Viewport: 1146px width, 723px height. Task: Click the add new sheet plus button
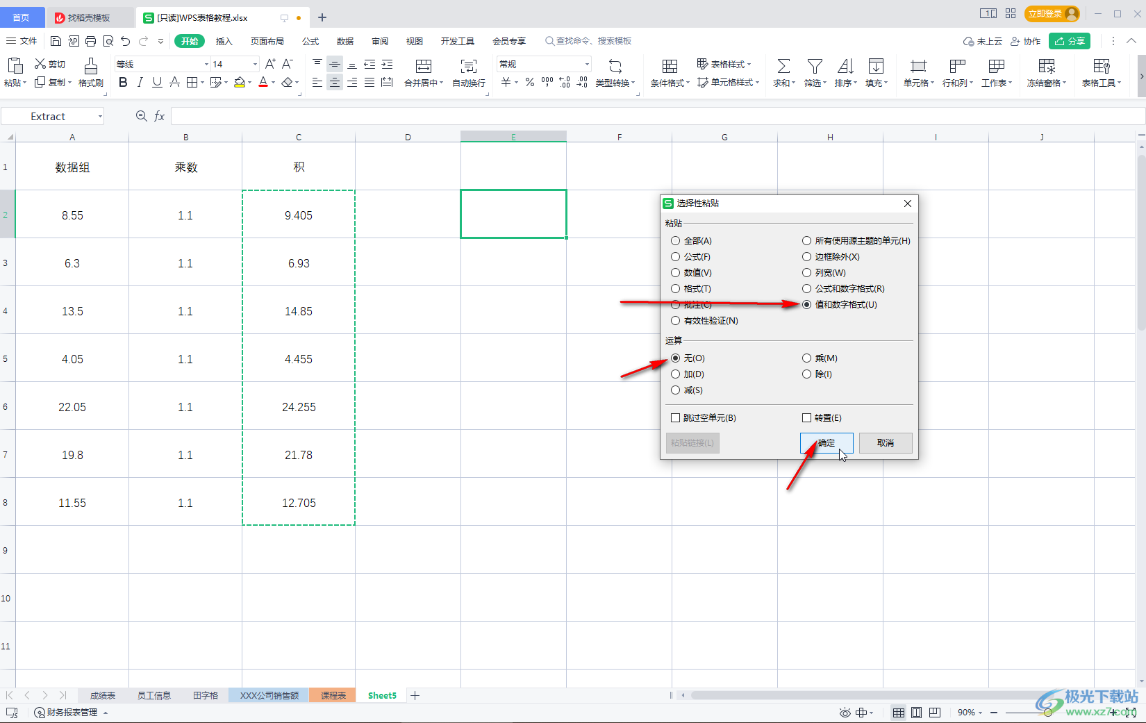coord(415,695)
